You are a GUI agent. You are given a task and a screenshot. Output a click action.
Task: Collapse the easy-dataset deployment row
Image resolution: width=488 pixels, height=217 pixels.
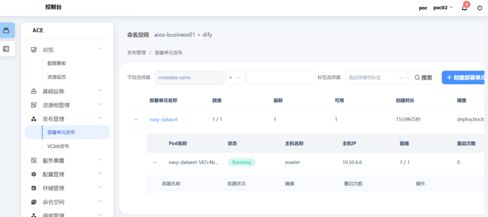click(x=136, y=120)
